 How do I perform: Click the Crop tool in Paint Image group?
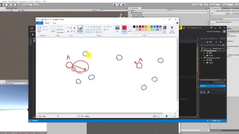tap(59, 26)
